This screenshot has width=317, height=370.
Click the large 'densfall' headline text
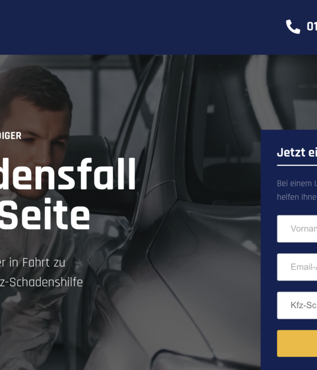pyautogui.click(x=68, y=174)
